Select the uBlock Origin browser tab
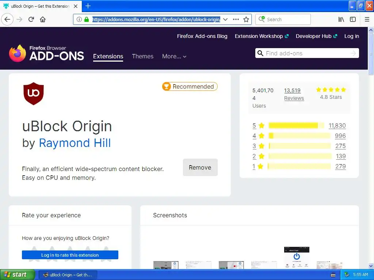 pos(41,6)
